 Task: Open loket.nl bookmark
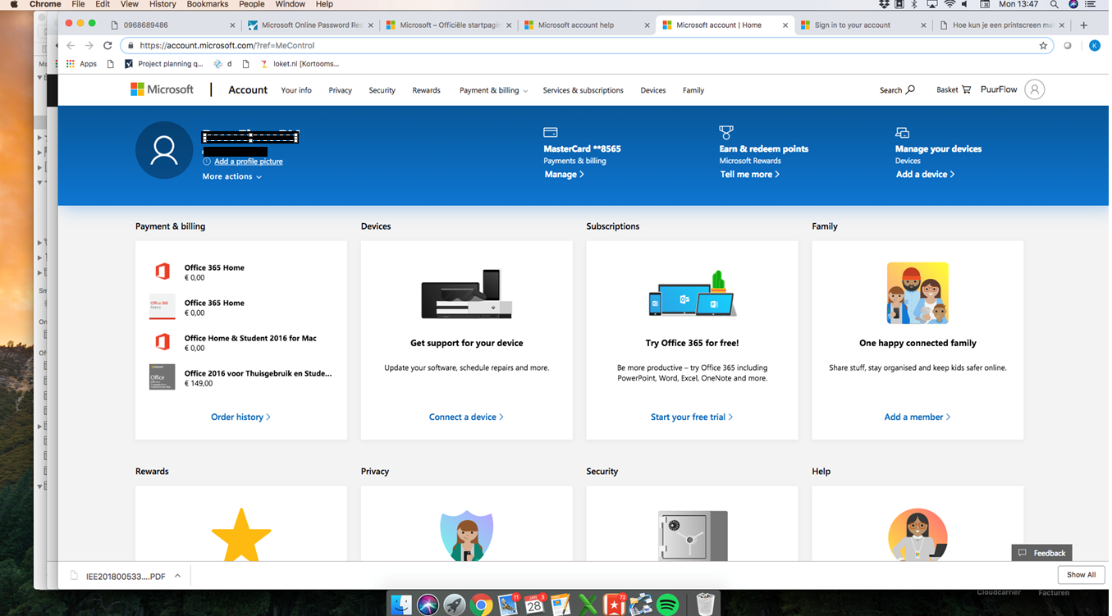(x=299, y=64)
